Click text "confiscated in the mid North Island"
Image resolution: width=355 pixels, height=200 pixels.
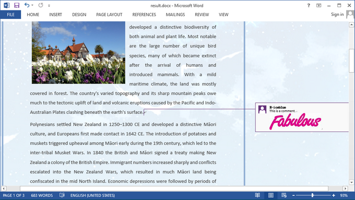point(68,181)
